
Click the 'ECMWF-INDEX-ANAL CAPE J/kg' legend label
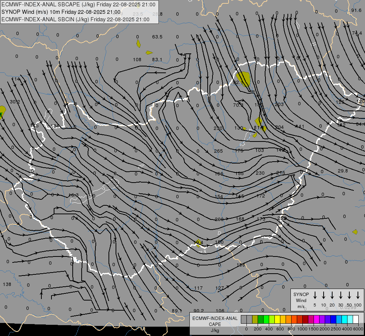pos(215,324)
